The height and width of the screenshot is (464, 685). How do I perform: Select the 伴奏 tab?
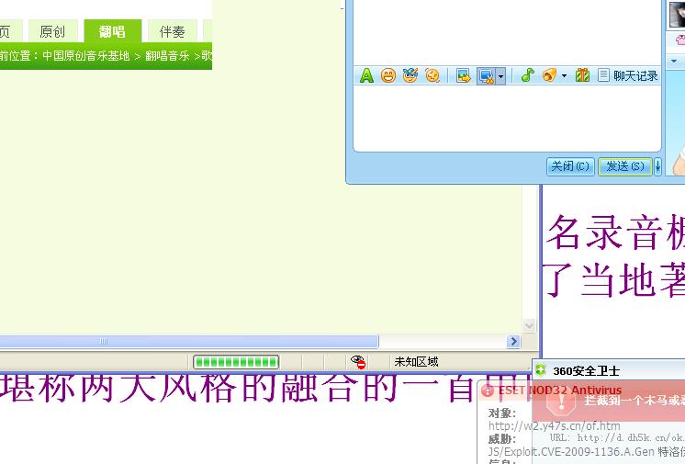pyautogui.click(x=172, y=32)
